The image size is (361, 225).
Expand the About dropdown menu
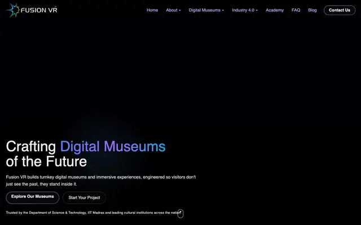tap(173, 10)
